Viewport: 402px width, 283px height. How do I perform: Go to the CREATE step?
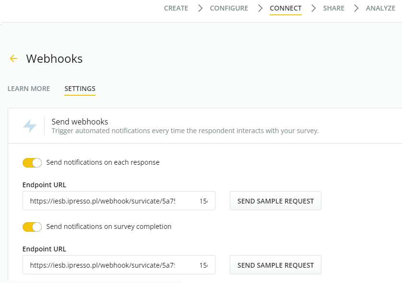(x=176, y=8)
